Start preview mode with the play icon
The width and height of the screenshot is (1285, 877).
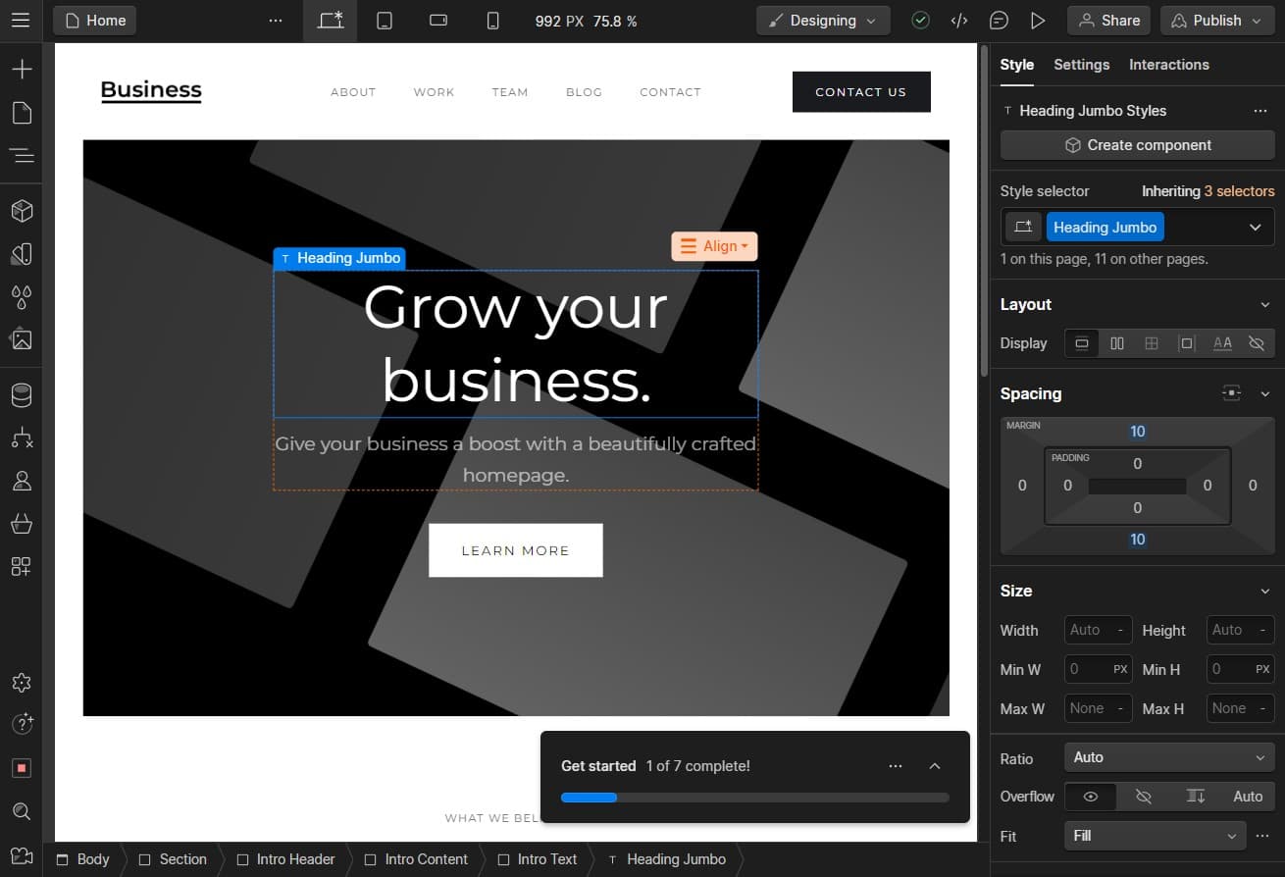click(x=1039, y=20)
